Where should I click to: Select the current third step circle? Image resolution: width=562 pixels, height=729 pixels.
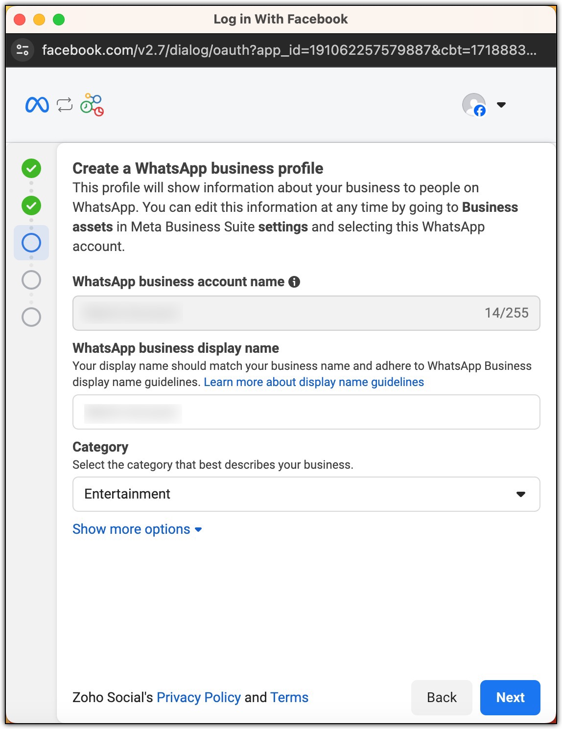pyautogui.click(x=31, y=243)
